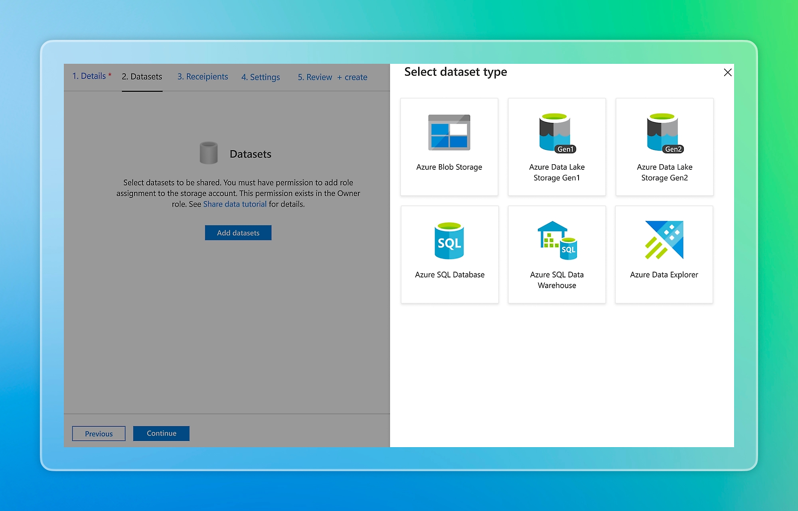798x511 pixels.
Task: Select the Azure Data Explorer icon
Action: click(664, 240)
